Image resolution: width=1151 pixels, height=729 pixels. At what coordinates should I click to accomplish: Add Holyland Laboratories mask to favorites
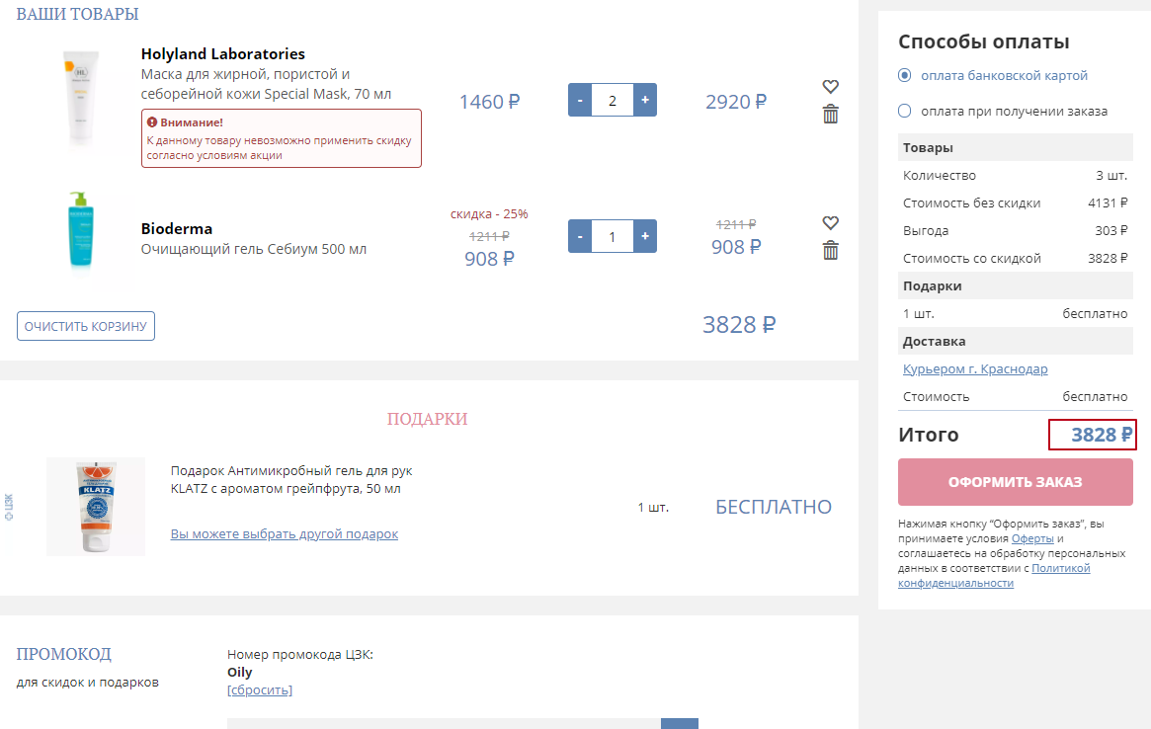pos(830,87)
